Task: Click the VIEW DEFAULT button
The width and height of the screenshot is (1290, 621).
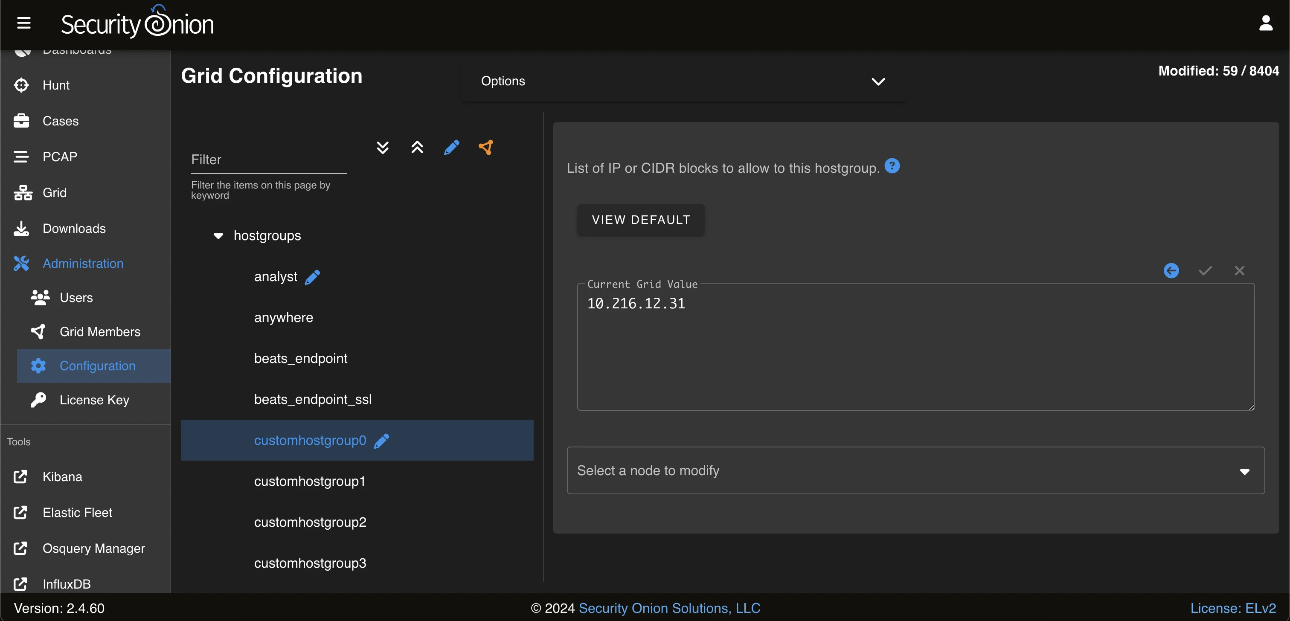Action: 640,220
